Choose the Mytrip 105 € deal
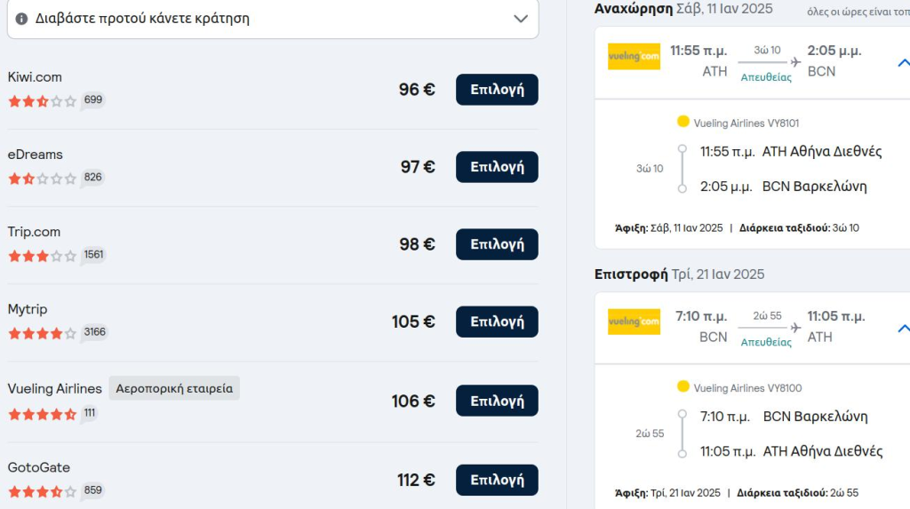 click(497, 322)
